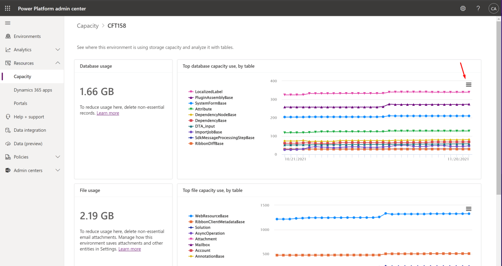Toggle Attachment legend series
The image size is (502, 266).
pyautogui.click(x=202, y=239)
